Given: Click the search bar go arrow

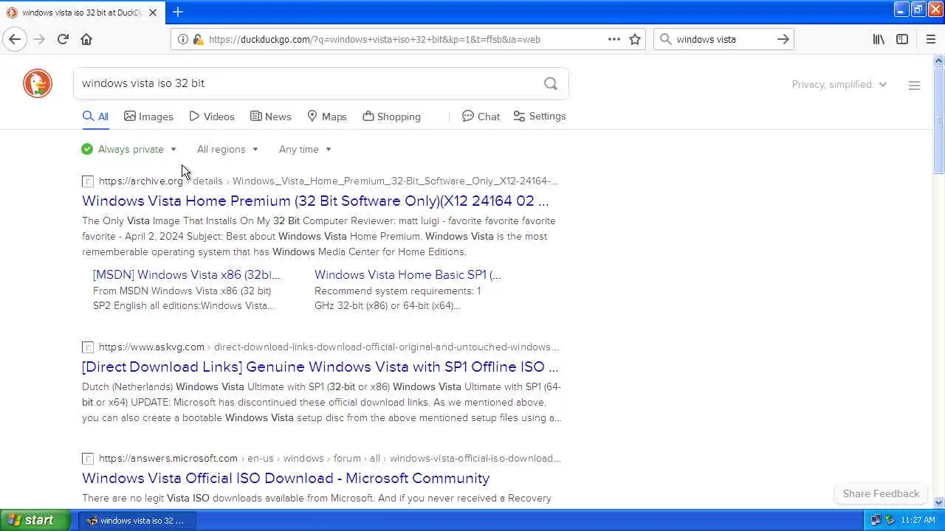Looking at the screenshot, I should pyautogui.click(x=783, y=39).
